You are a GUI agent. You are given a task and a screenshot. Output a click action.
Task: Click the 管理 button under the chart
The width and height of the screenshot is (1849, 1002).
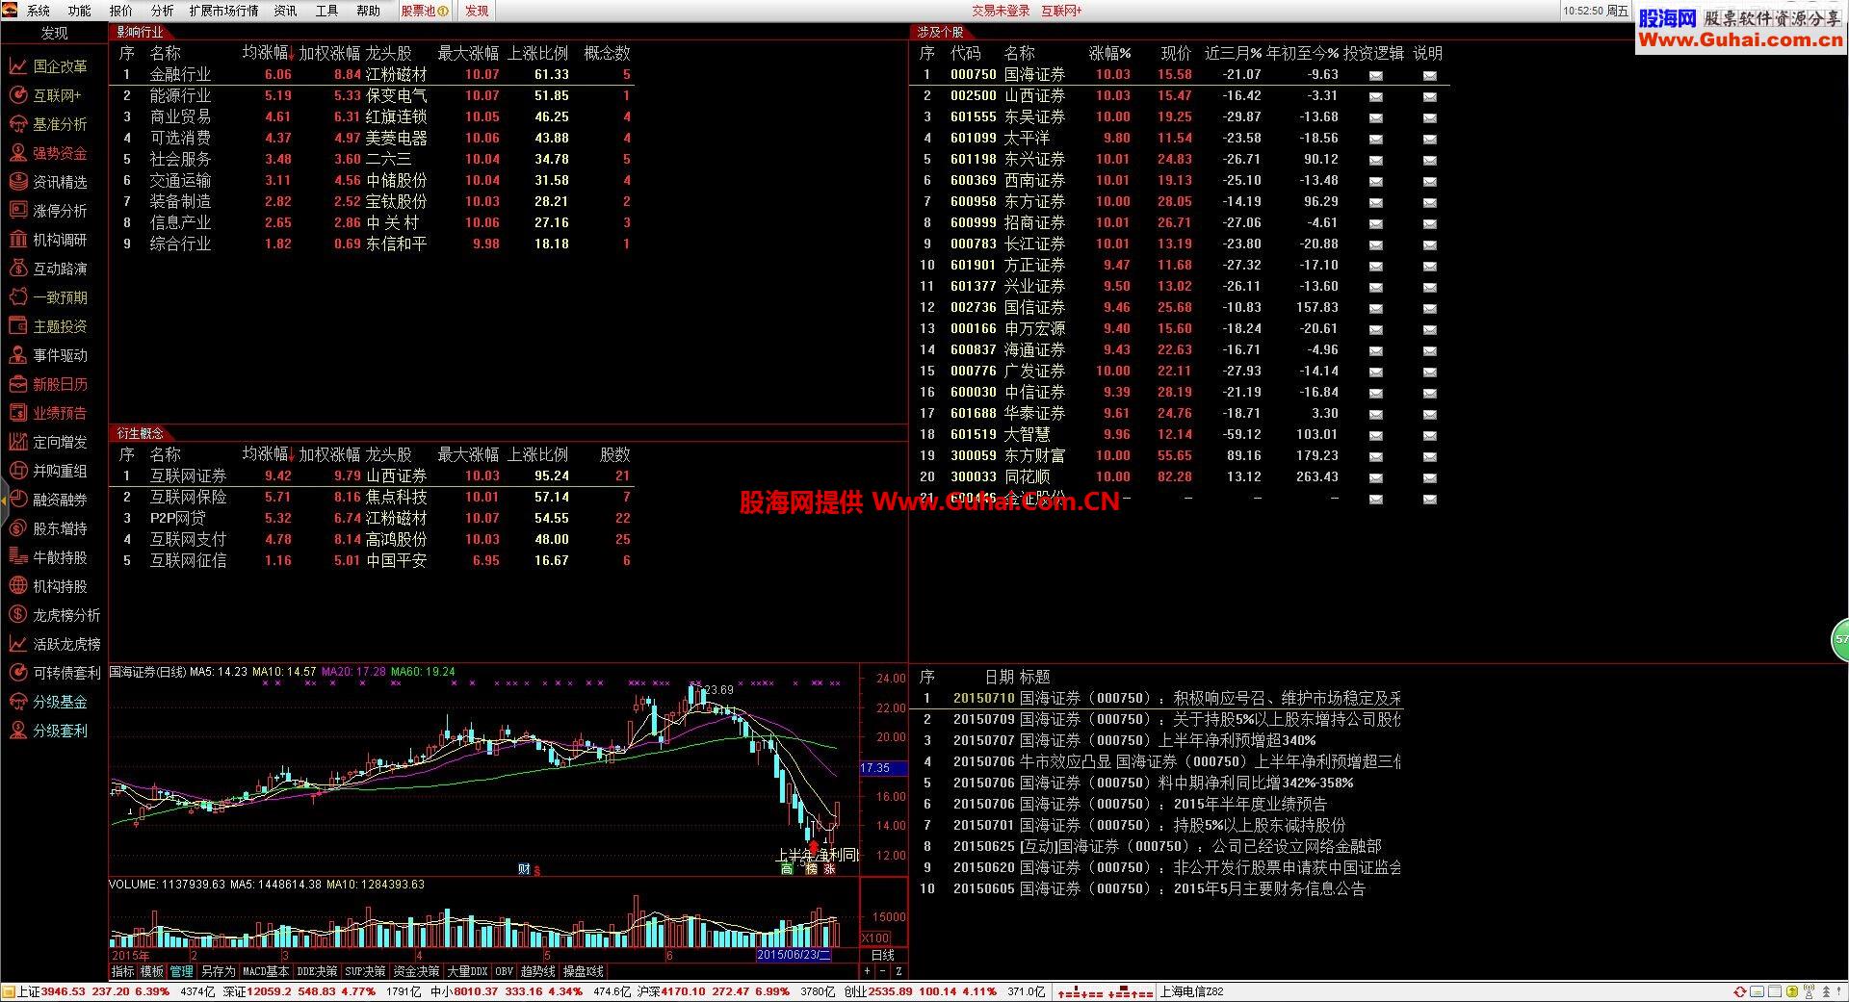tap(181, 972)
